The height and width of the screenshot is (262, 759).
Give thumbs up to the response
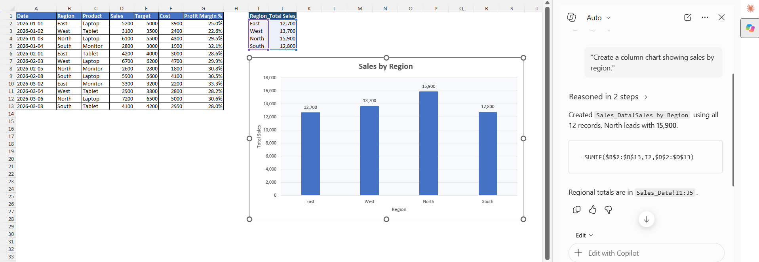click(592, 209)
